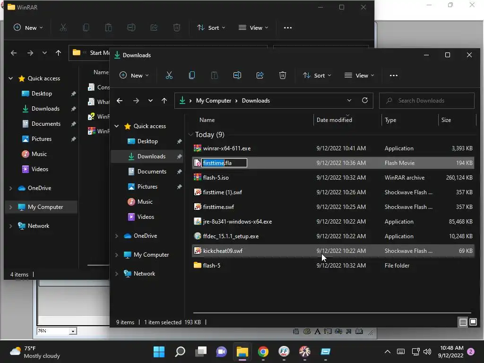Go back in the WinRAR window

click(x=14, y=53)
